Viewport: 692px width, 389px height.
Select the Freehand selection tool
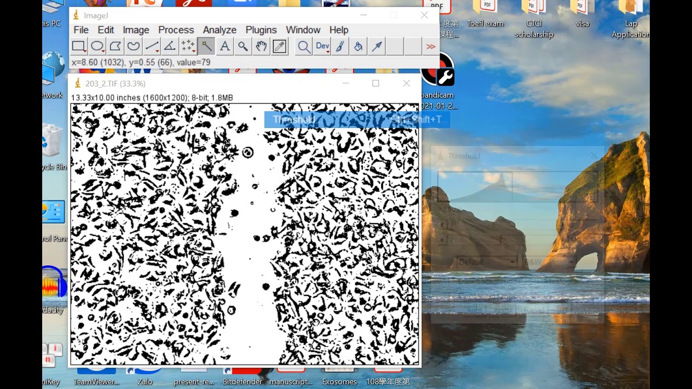(134, 46)
